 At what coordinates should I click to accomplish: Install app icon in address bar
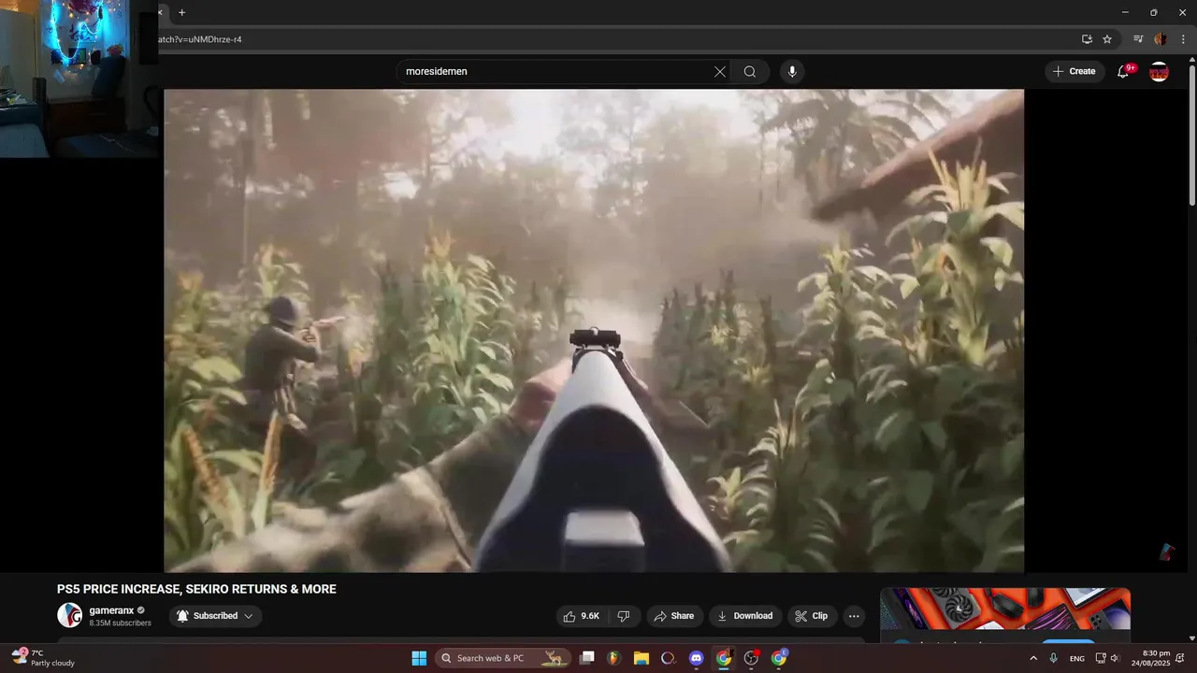(1087, 39)
